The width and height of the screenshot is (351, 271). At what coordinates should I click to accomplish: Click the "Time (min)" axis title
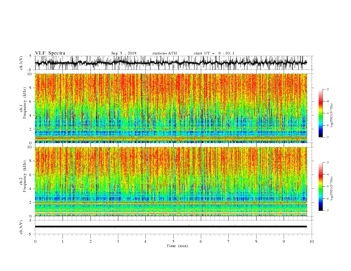[177, 246]
